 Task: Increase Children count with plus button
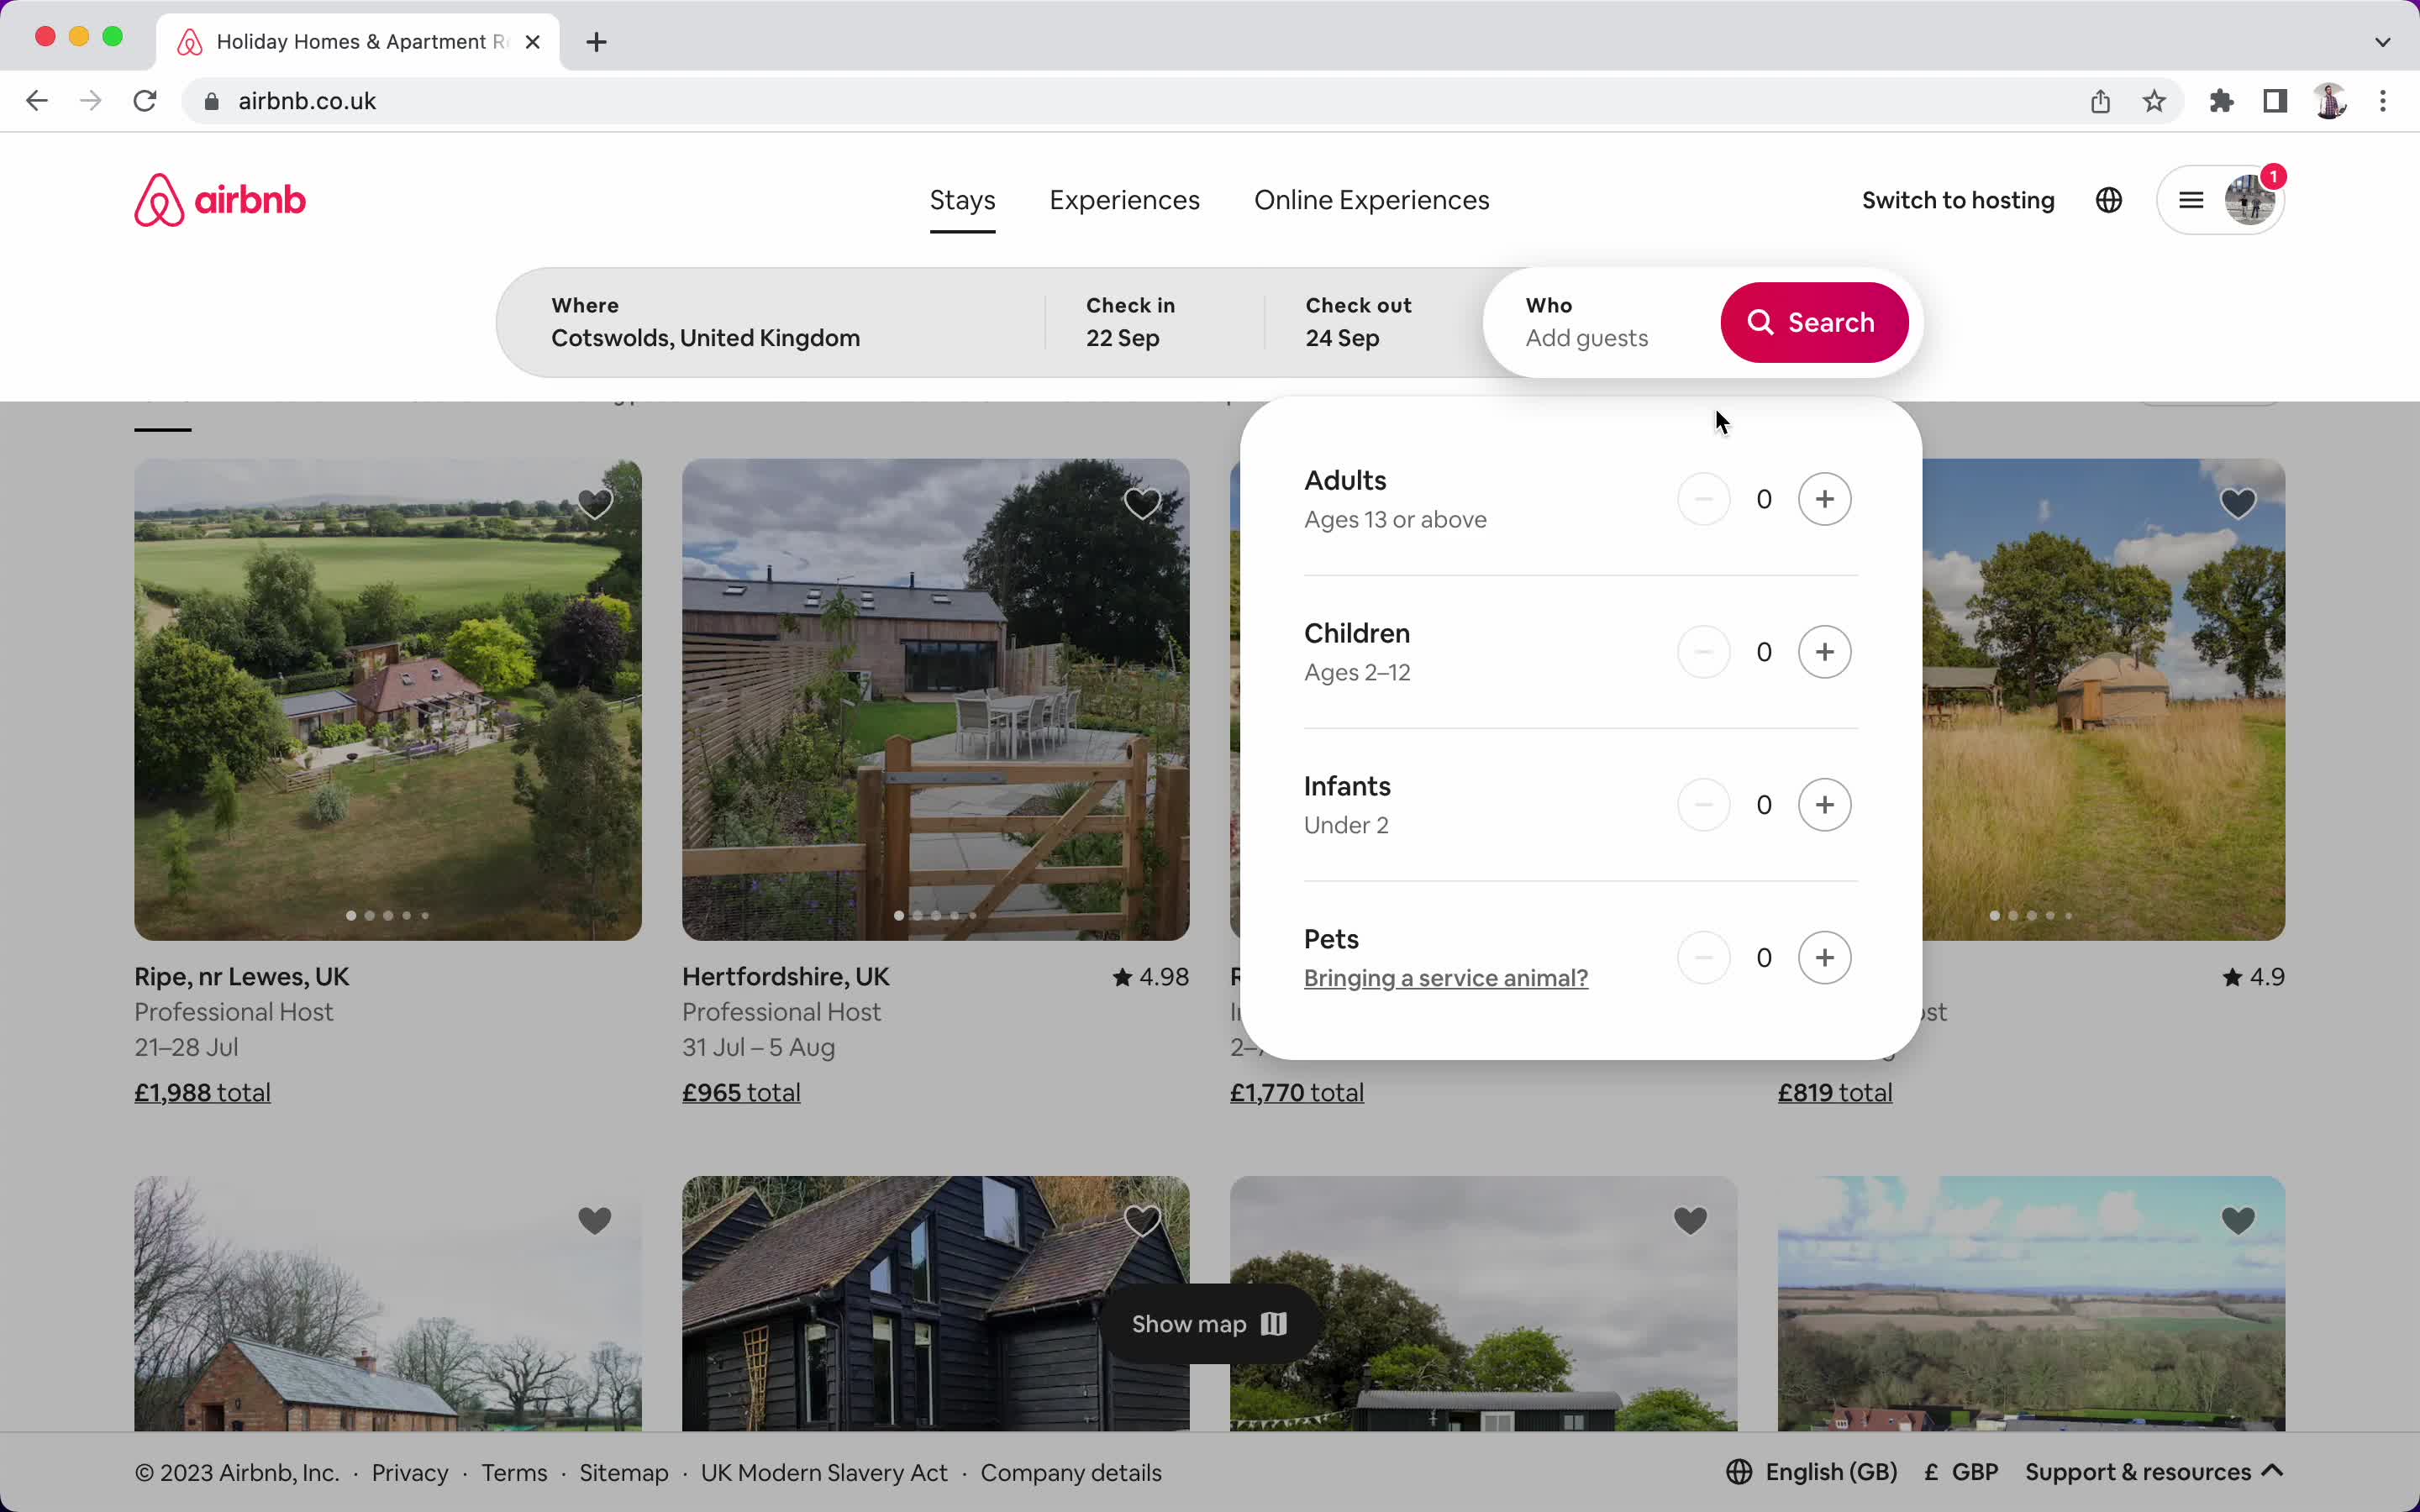[1824, 651]
